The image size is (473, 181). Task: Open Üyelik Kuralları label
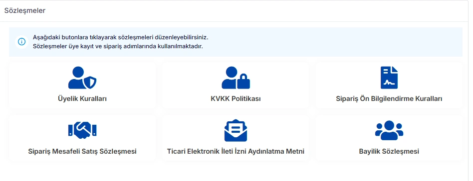pos(82,99)
